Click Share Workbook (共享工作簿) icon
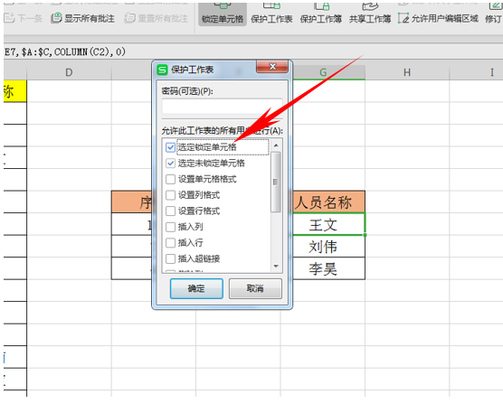 (370, 5)
